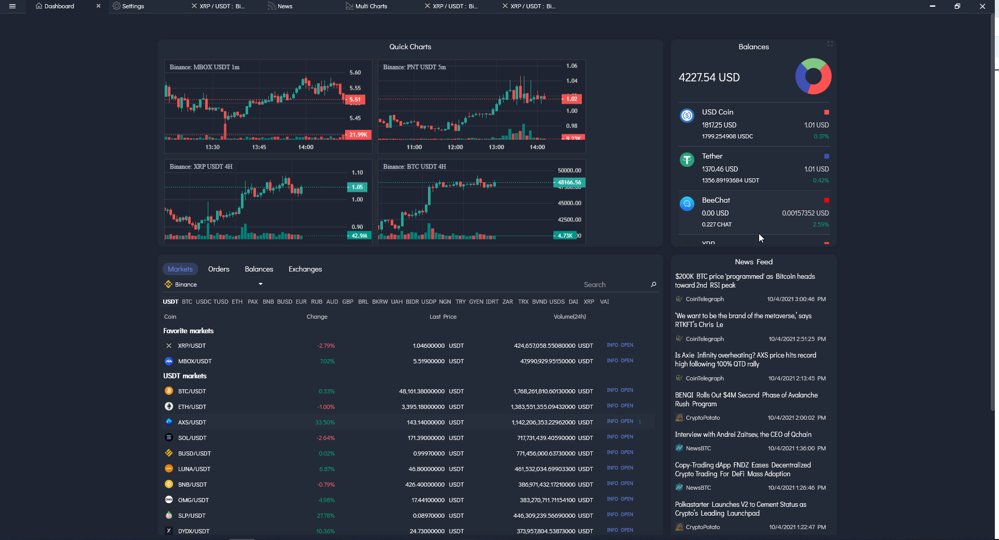
Task: Click the XRP/USDT favorite market icon
Action: [168, 346]
